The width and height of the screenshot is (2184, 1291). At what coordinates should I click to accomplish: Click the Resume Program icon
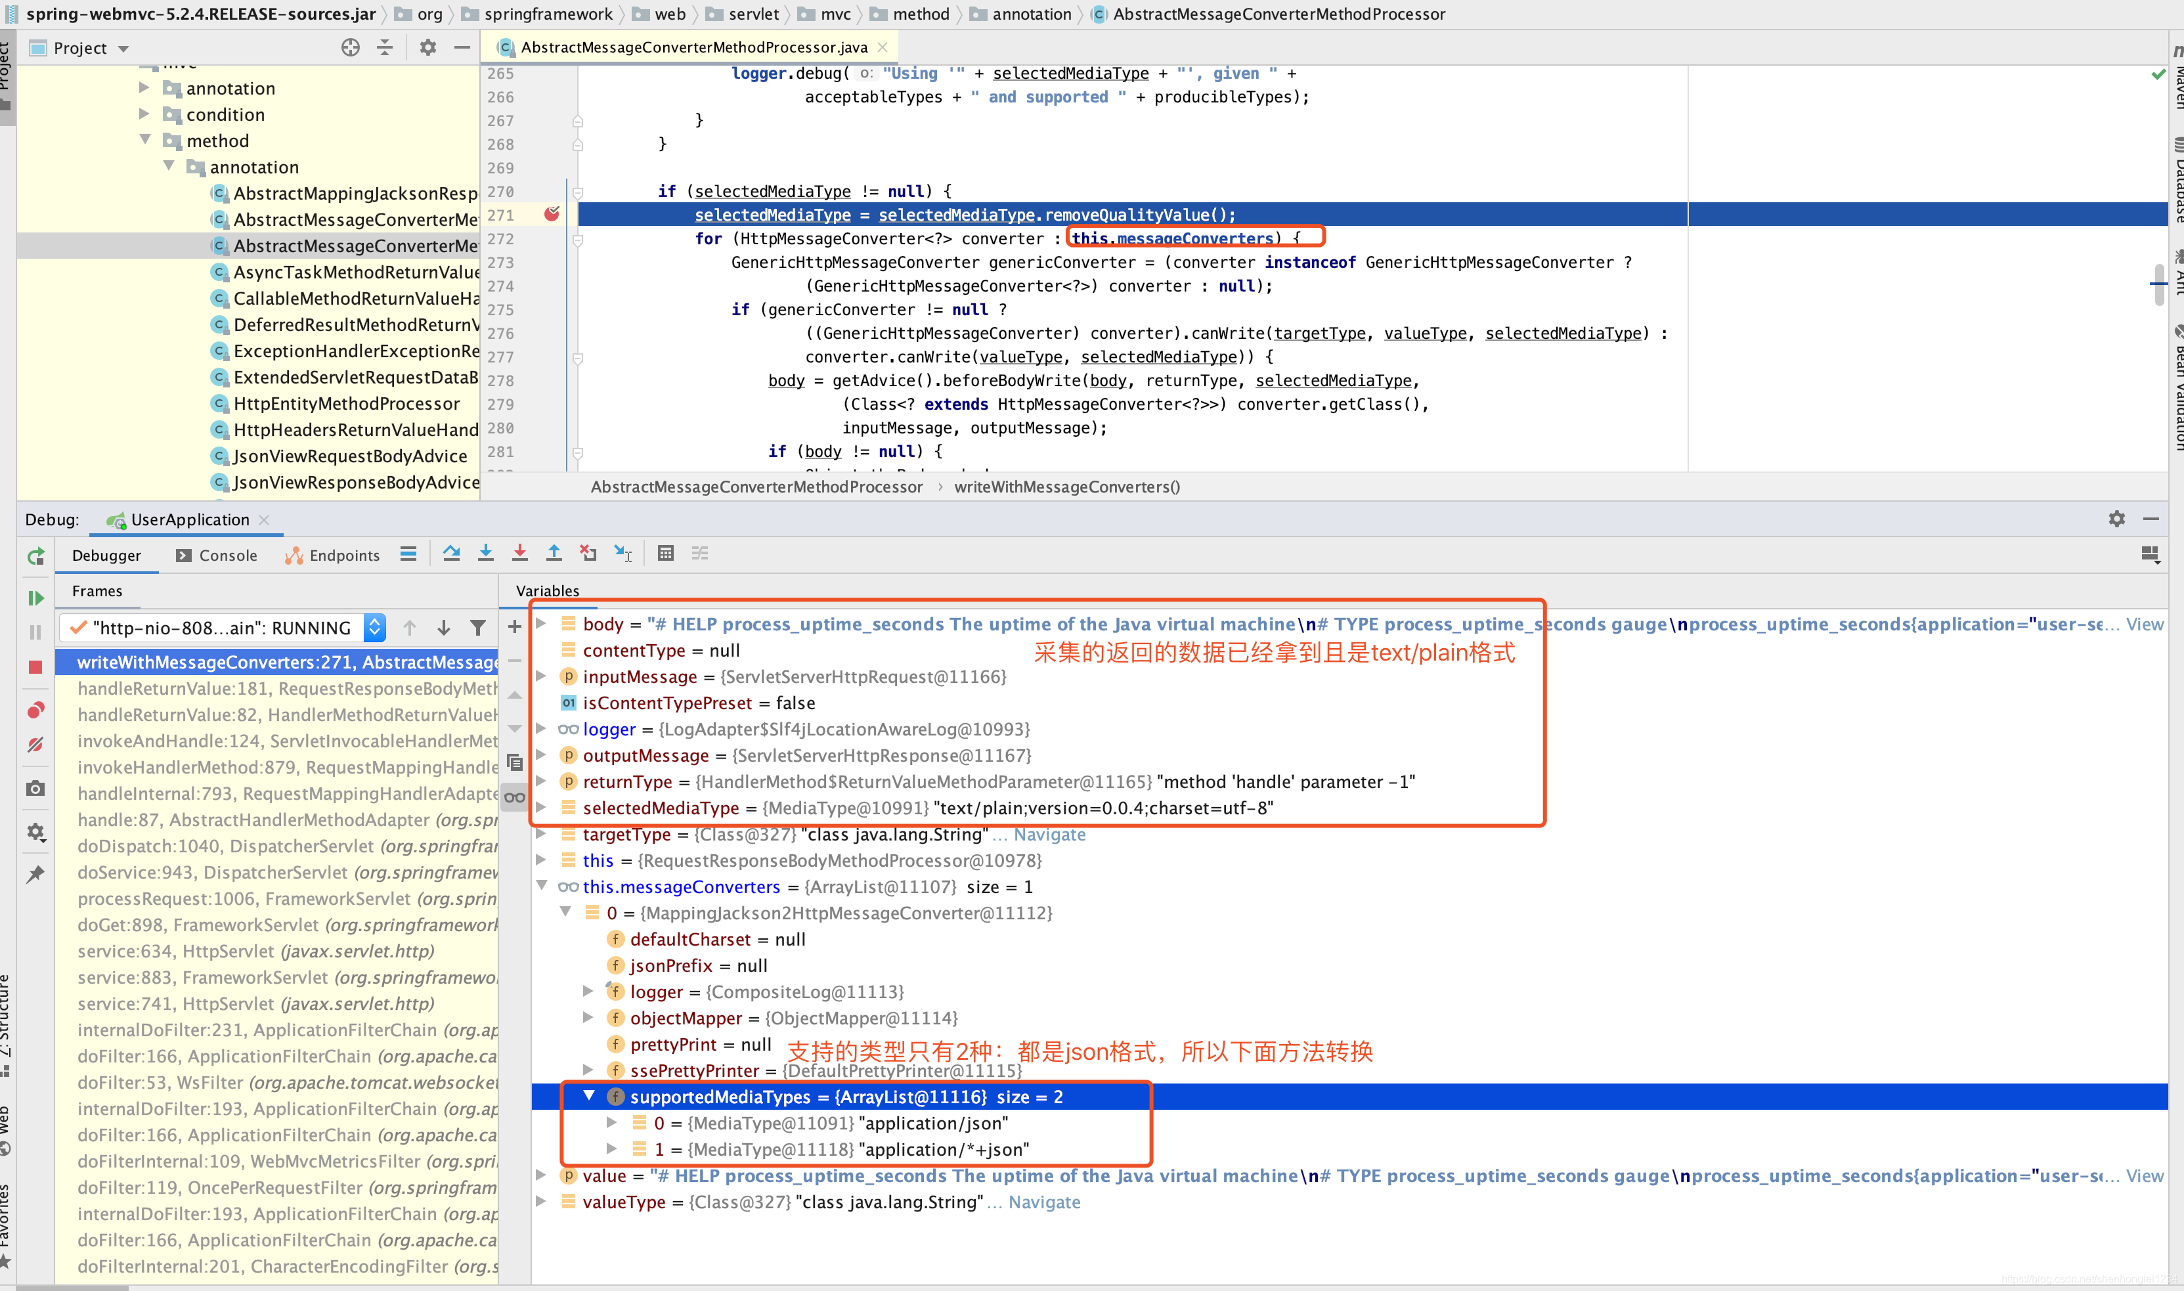[x=35, y=598]
